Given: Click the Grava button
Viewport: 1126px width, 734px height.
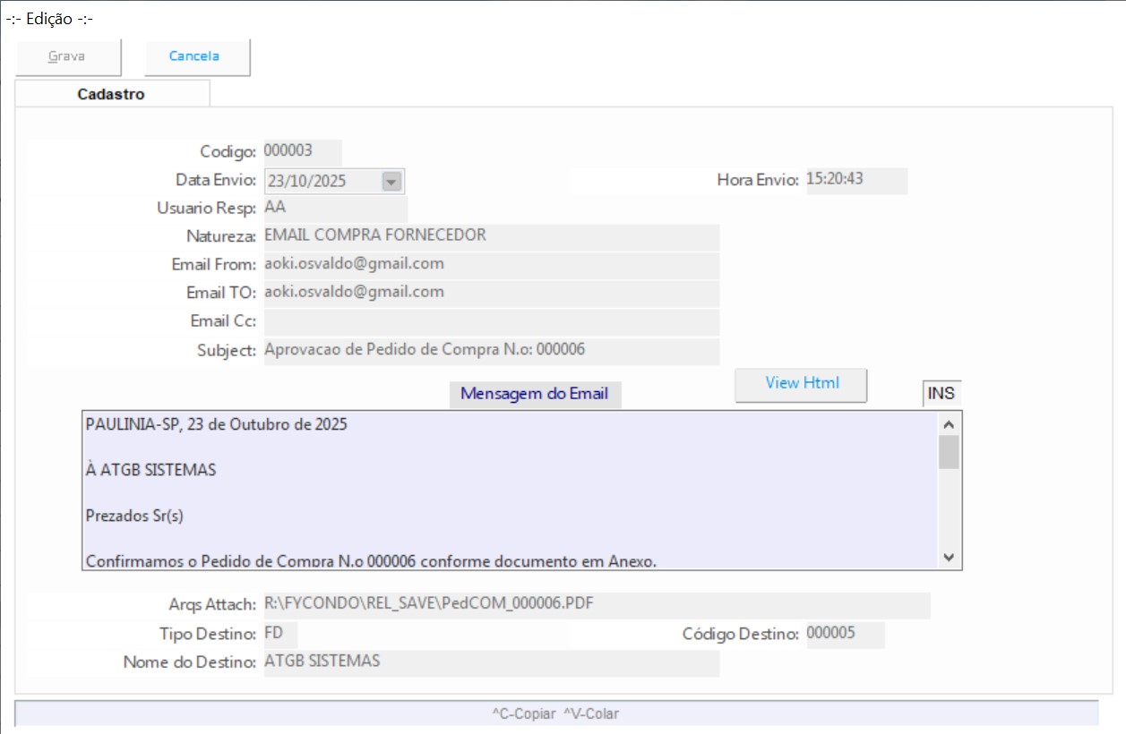Looking at the screenshot, I should [x=67, y=56].
